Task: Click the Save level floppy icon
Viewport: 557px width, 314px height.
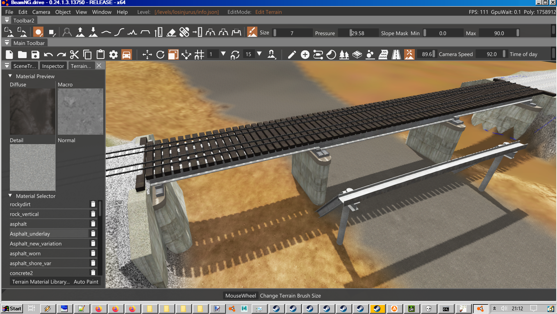Action: [35, 54]
